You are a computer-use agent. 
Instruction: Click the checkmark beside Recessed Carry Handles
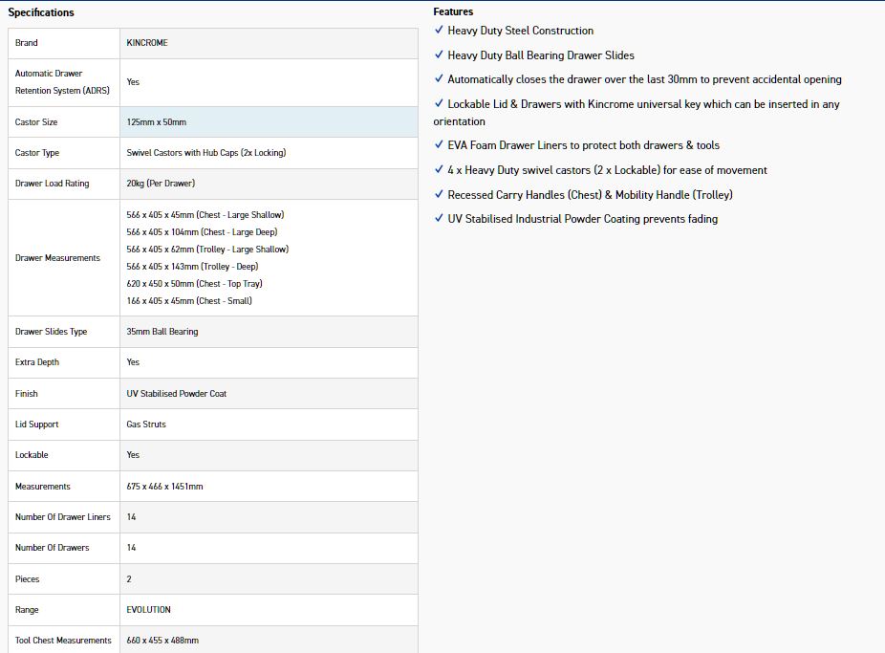click(x=439, y=195)
